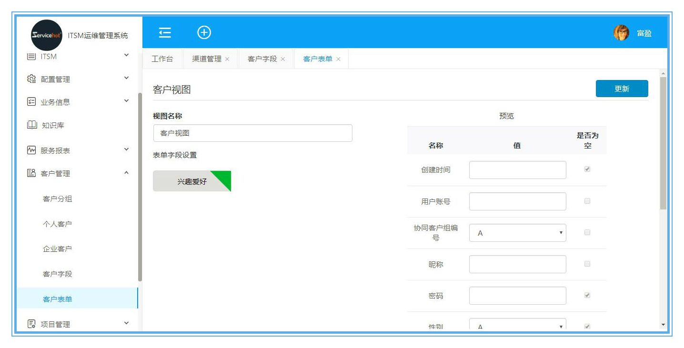Expand the ITSM menu chevron
The image size is (684, 348).
(x=126, y=55)
